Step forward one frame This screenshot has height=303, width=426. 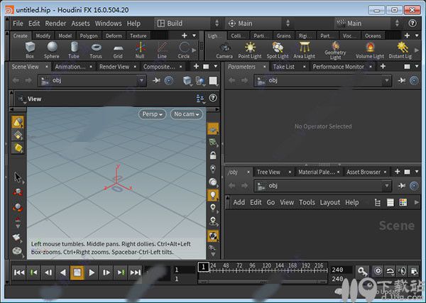(106, 272)
